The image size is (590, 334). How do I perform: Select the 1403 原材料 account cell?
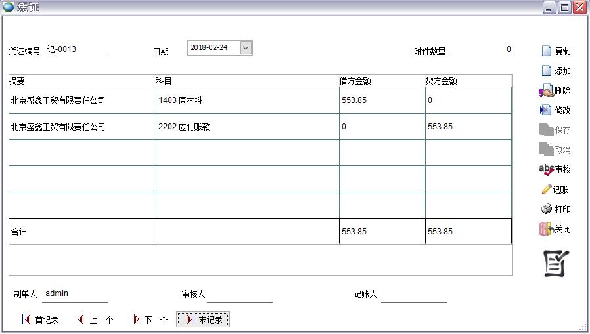(247, 100)
